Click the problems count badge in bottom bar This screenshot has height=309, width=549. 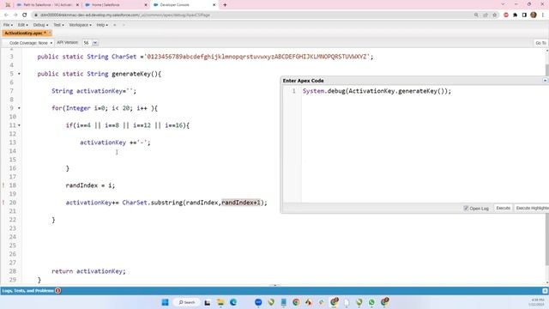tap(58, 291)
